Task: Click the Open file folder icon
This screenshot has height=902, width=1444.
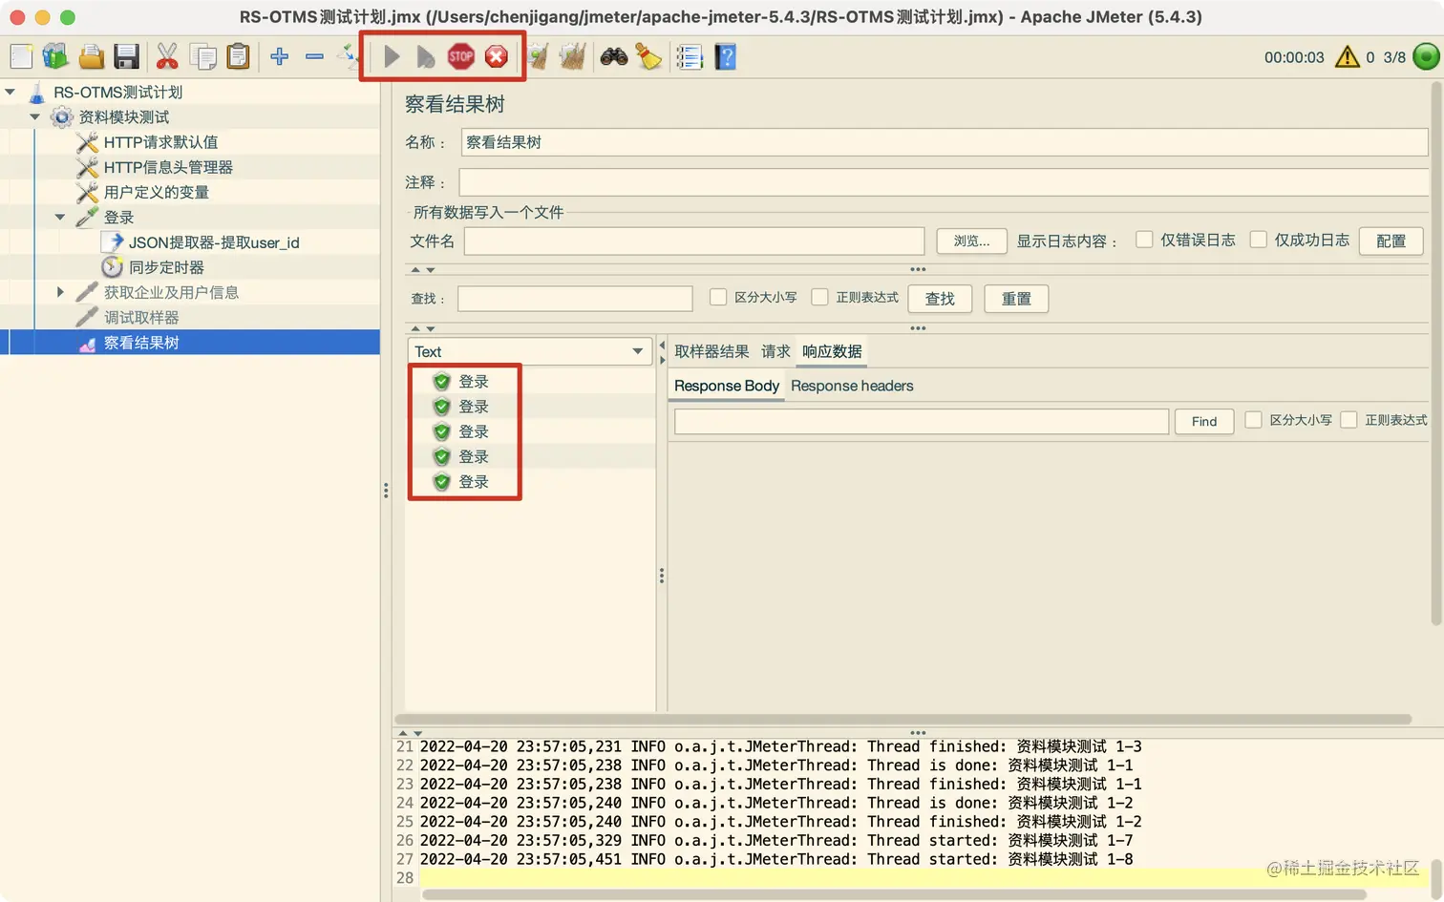Action: (91, 57)
